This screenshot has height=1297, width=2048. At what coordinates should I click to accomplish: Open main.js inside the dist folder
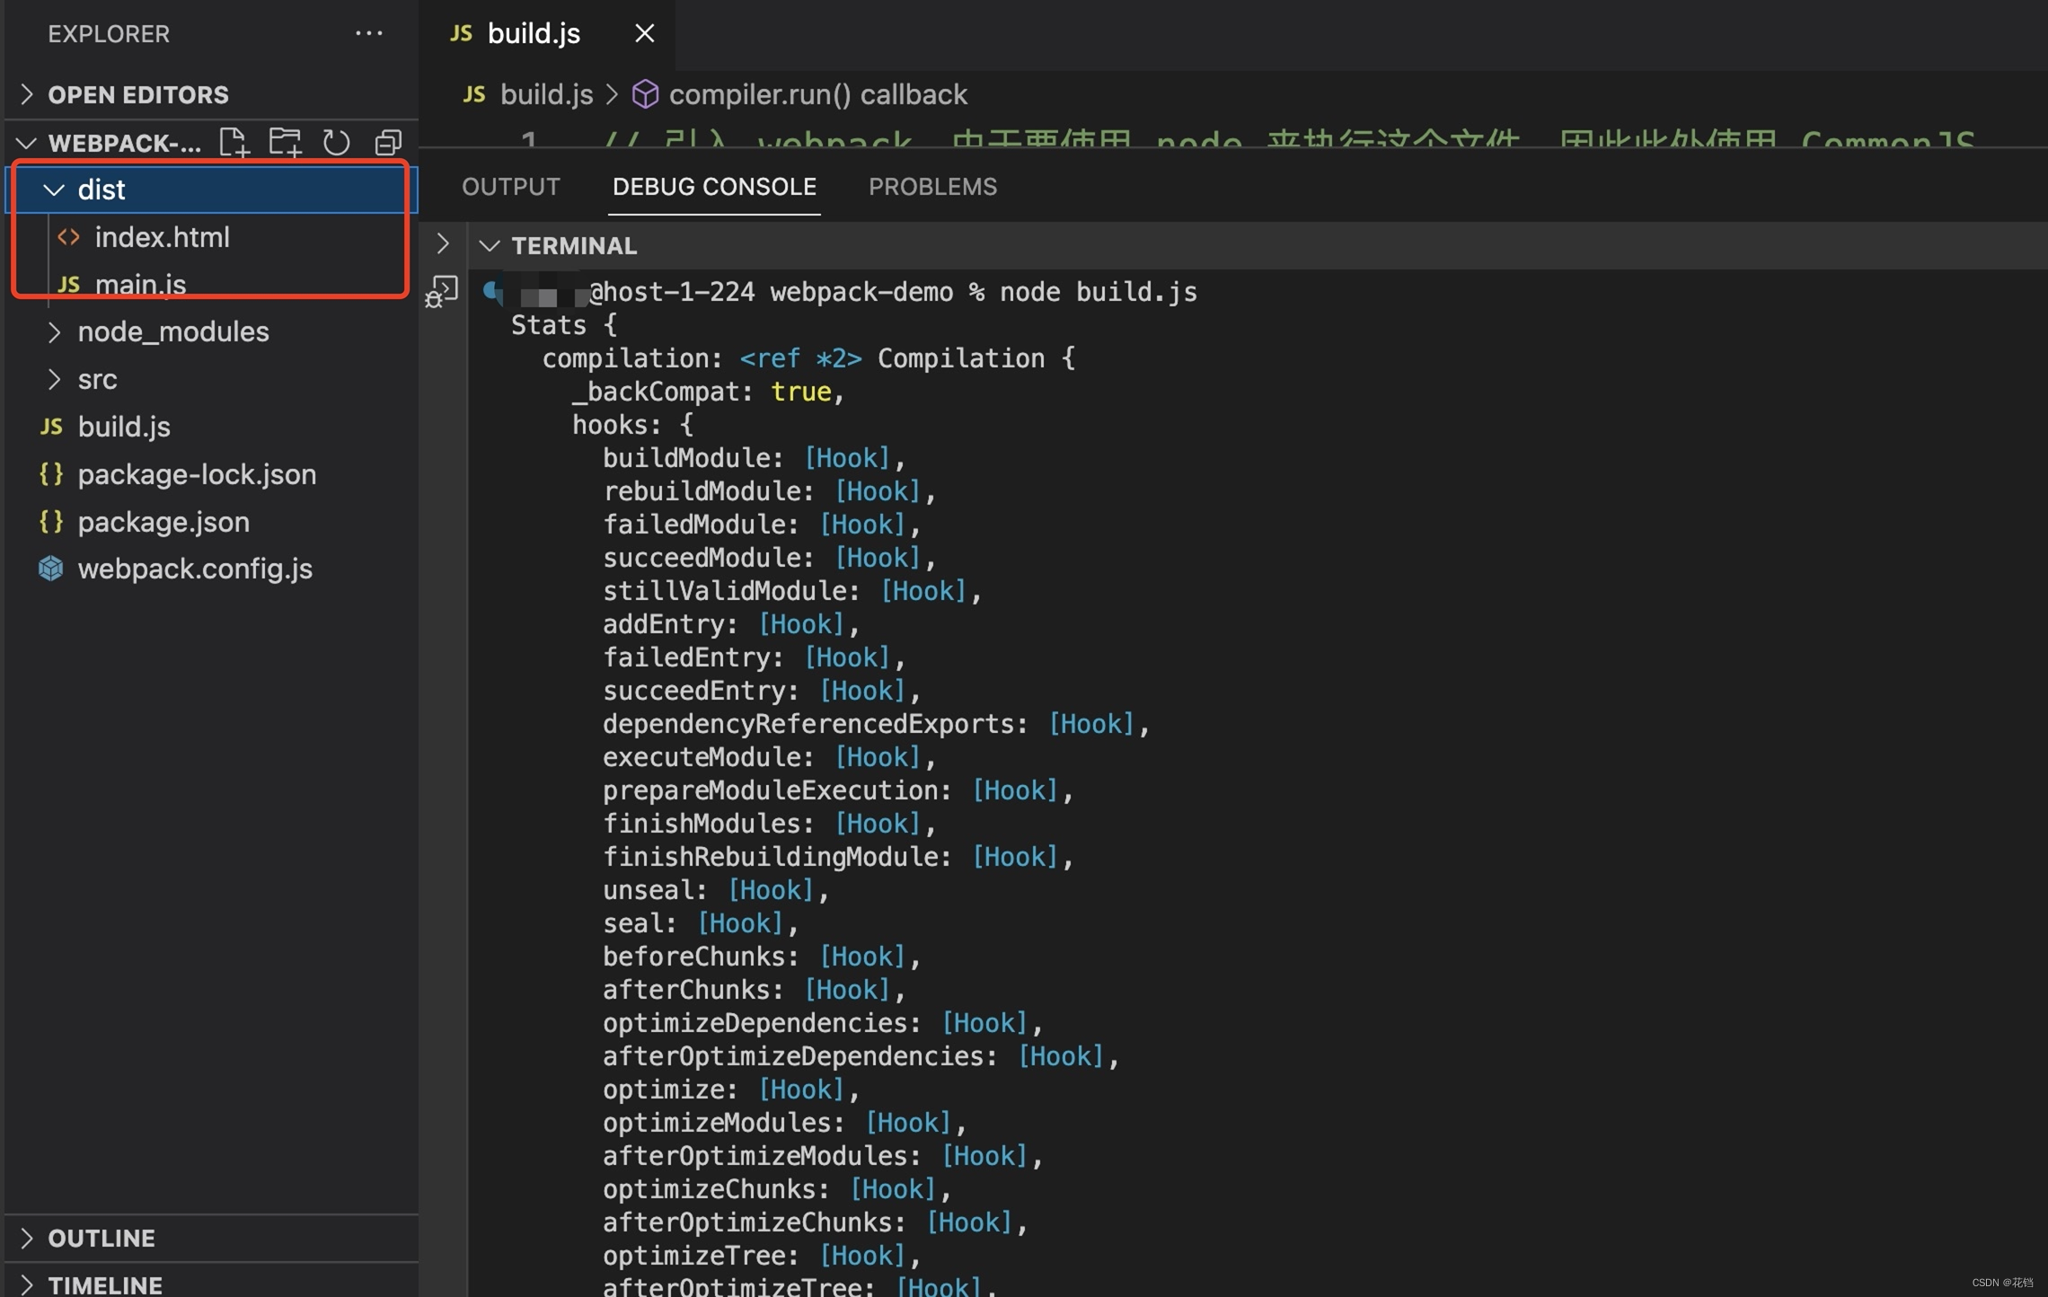click(142, 284)
